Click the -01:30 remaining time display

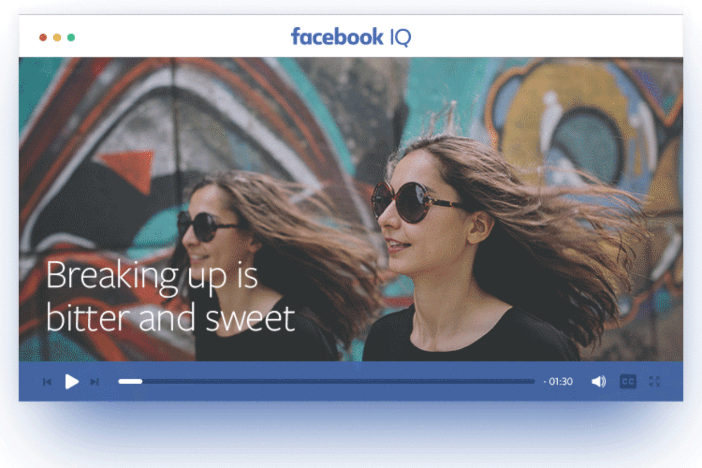559,381
